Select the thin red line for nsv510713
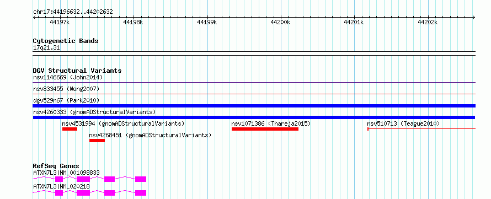 click(421, 129)
